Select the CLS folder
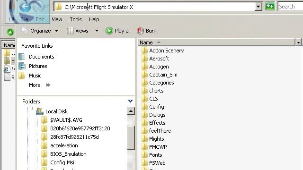Image resolution: width=303 pixels, height=170 pixels. point(153,99)
